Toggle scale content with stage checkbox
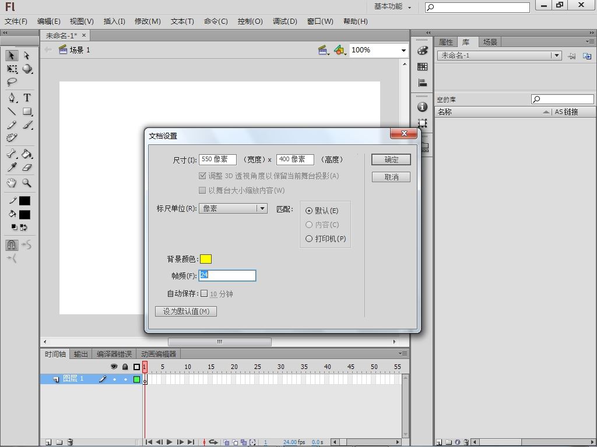The height and width of the screenshot is (447, 597). (202, 190)
